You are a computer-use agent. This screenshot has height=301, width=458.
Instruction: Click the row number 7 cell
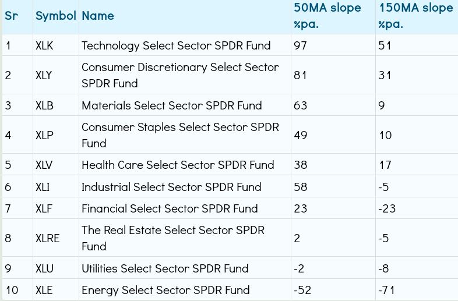(x=8, y=208)
